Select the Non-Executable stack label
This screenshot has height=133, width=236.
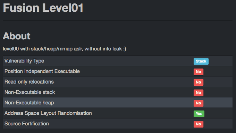point(29,92)
